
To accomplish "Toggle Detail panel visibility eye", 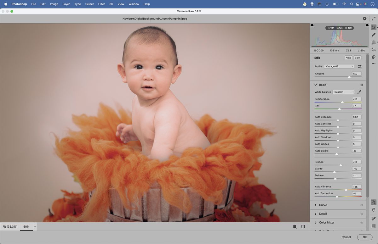I will coord(362,214).
